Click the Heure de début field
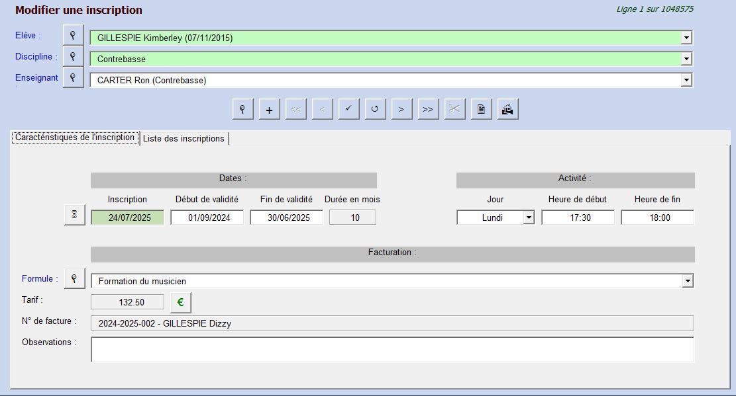This screenshot has width=736, height=396. click(x=578, y=218)
